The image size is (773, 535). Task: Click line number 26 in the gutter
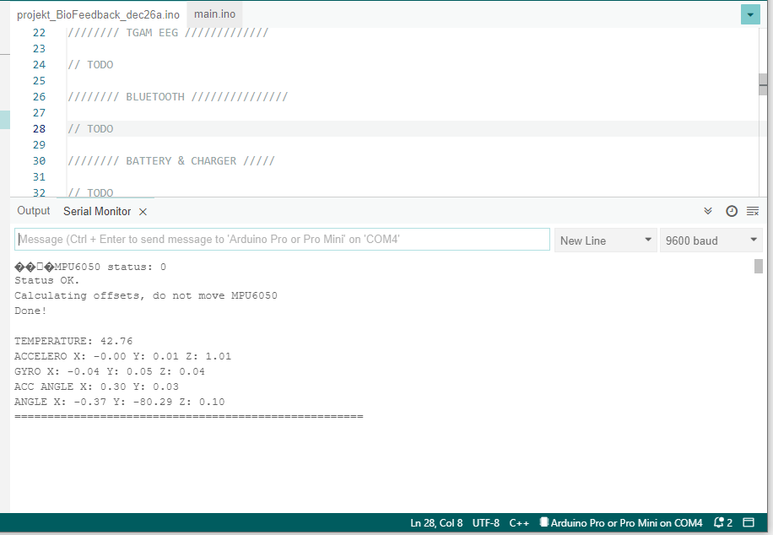pos(39,97)
